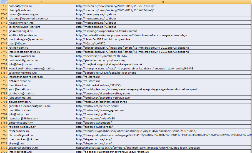
Task: Select the espanagid.ru poezdka-na-fabriku-roma URL
Action: (163, 31)
